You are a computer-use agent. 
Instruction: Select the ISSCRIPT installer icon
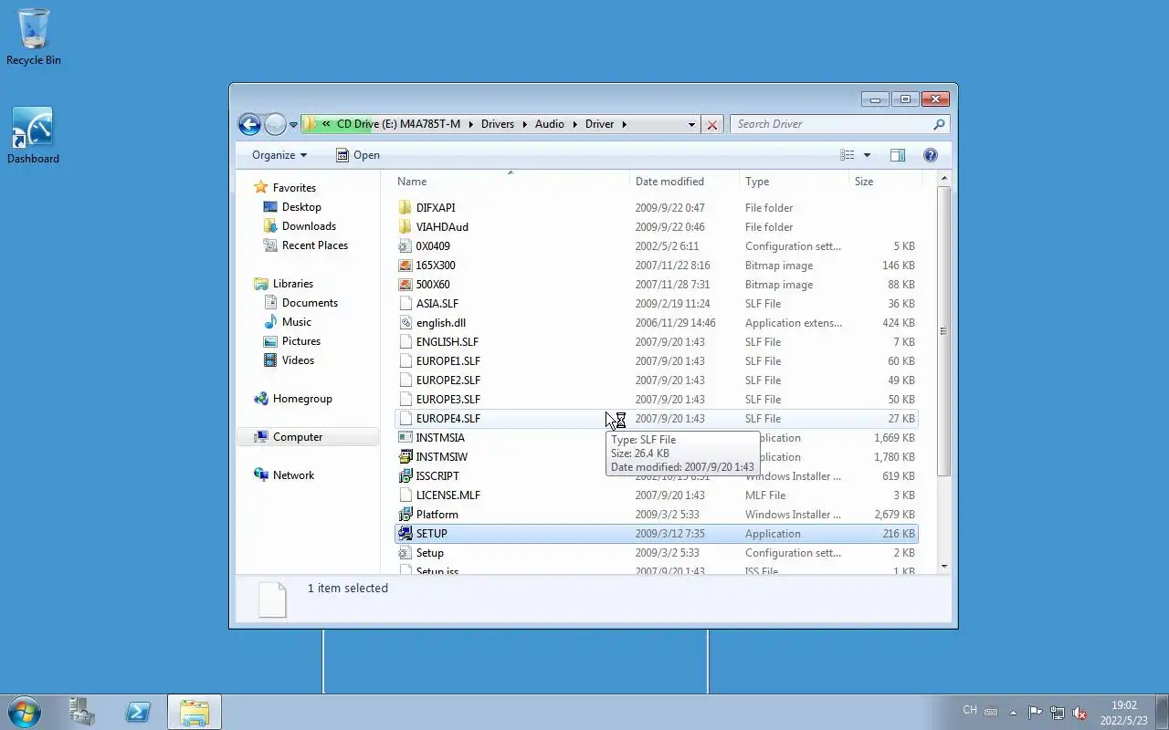[x=405, y=476]
